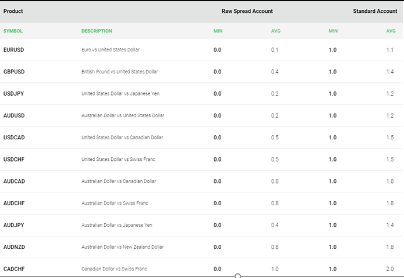Select the GBPUSD symbol row
404x278 pixels.
coord(14,72)
